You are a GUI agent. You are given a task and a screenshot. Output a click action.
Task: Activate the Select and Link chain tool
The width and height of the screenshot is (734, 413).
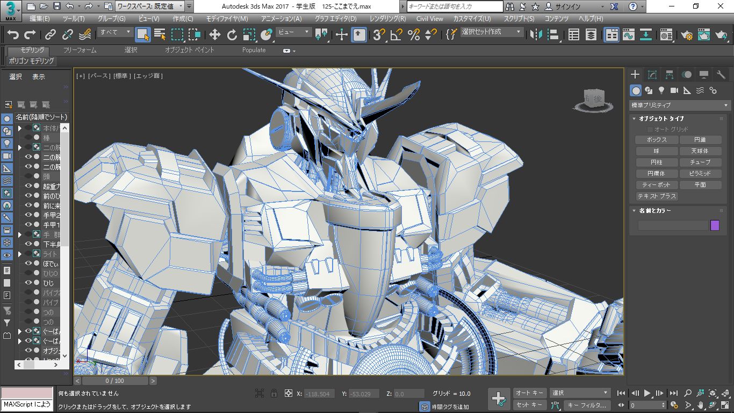point(51,35)
